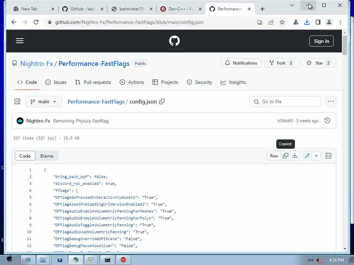Open Chrome three-dot menu
The image size is (354, 265).
[x=340, y=22]
